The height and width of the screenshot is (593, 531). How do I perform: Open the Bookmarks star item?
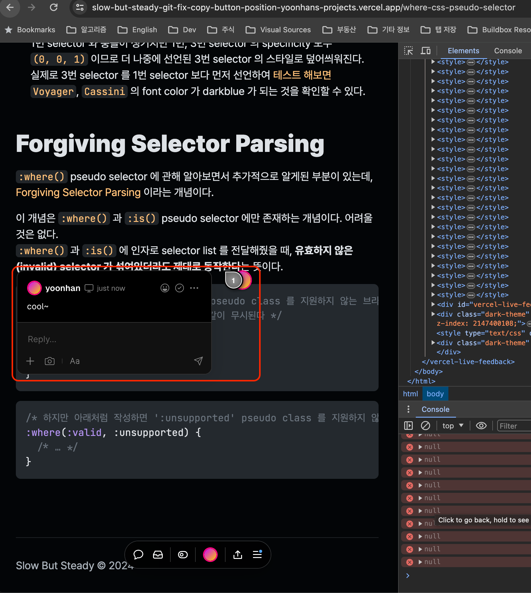[x=30, y=30]
